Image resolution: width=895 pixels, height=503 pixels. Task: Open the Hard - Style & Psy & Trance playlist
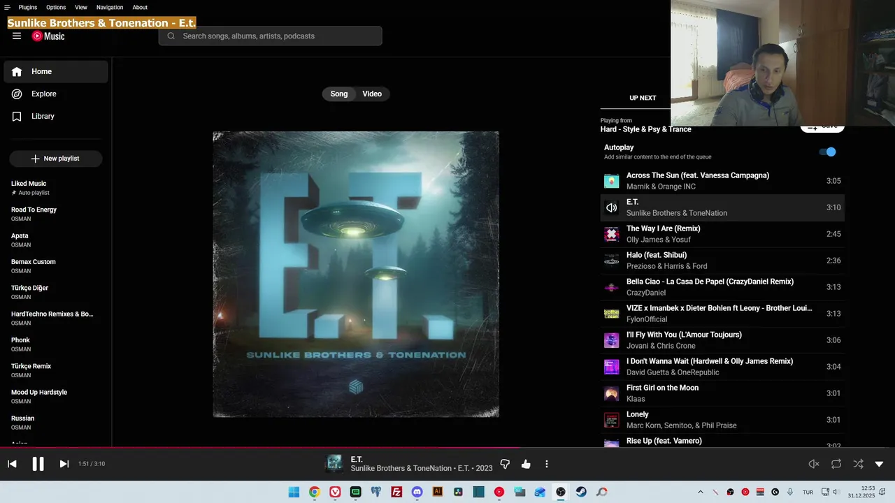[x=645, y=129]
